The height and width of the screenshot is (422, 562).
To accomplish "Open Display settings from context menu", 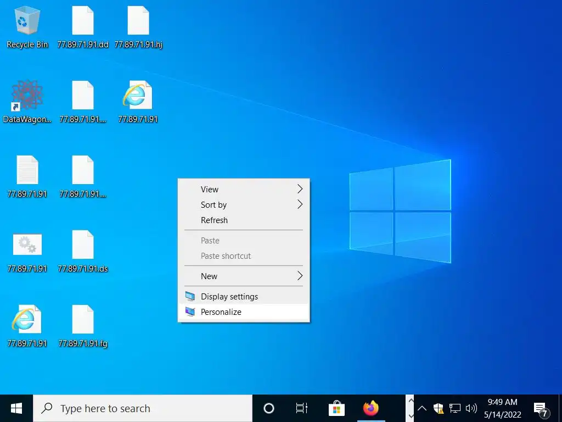I will tap(244, 296).
